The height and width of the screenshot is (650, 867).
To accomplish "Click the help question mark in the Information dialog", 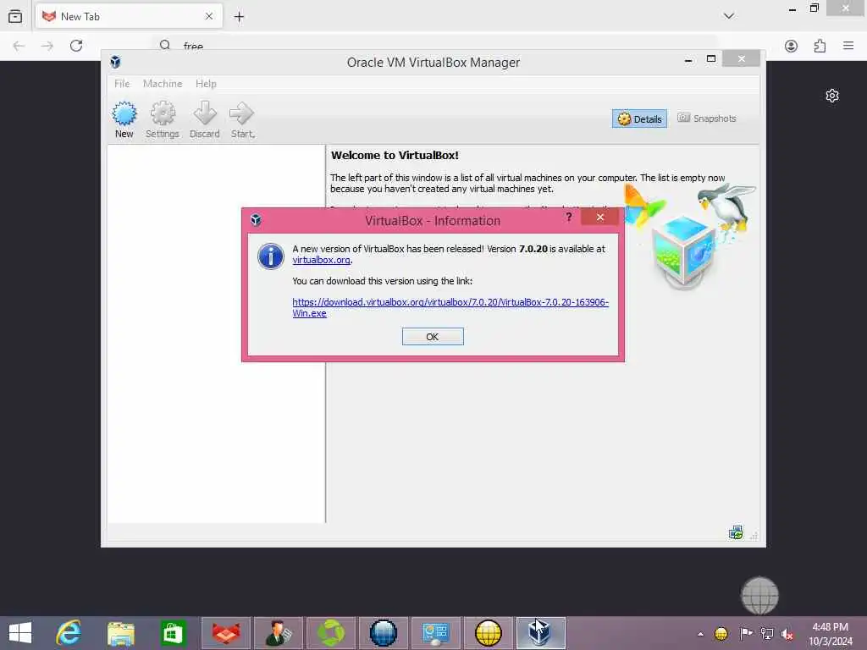I will 569,218.
